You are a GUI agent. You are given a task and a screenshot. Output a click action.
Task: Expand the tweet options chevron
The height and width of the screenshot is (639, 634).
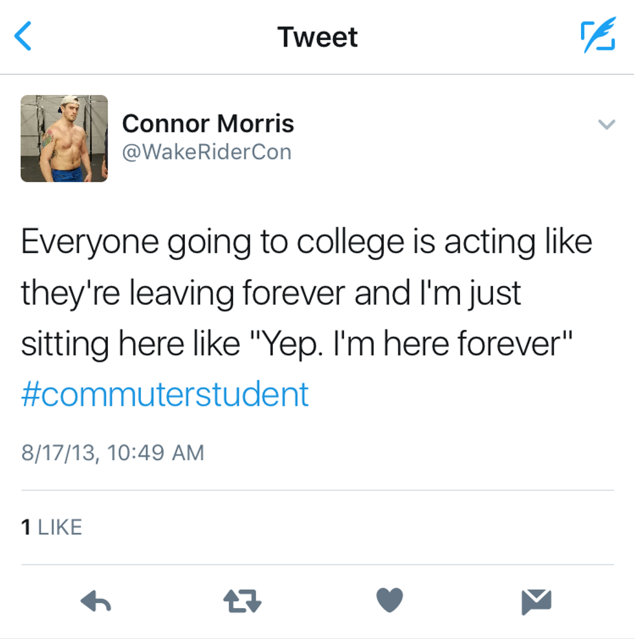tap(606, 124)
